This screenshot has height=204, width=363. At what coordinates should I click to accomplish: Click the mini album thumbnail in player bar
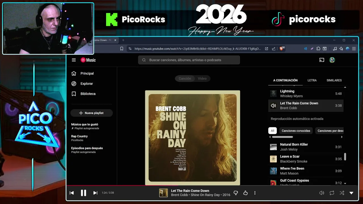pos(163,193)
